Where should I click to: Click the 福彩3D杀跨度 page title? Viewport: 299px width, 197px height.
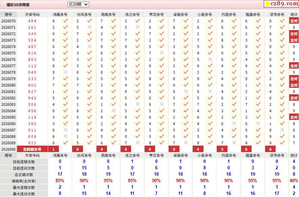(x=18, y=5)
